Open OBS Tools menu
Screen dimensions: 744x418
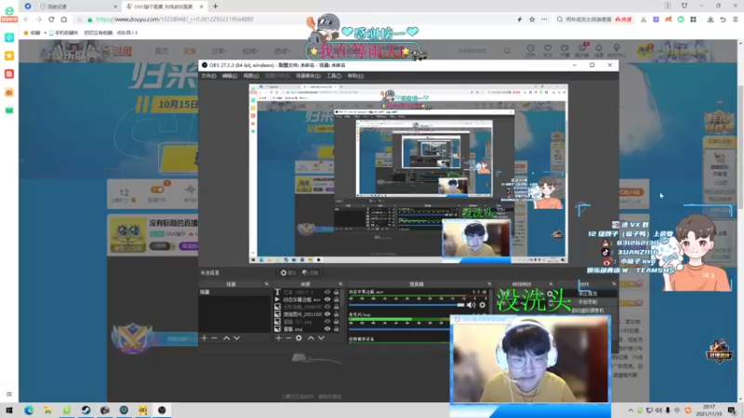(x=334, y=76)
